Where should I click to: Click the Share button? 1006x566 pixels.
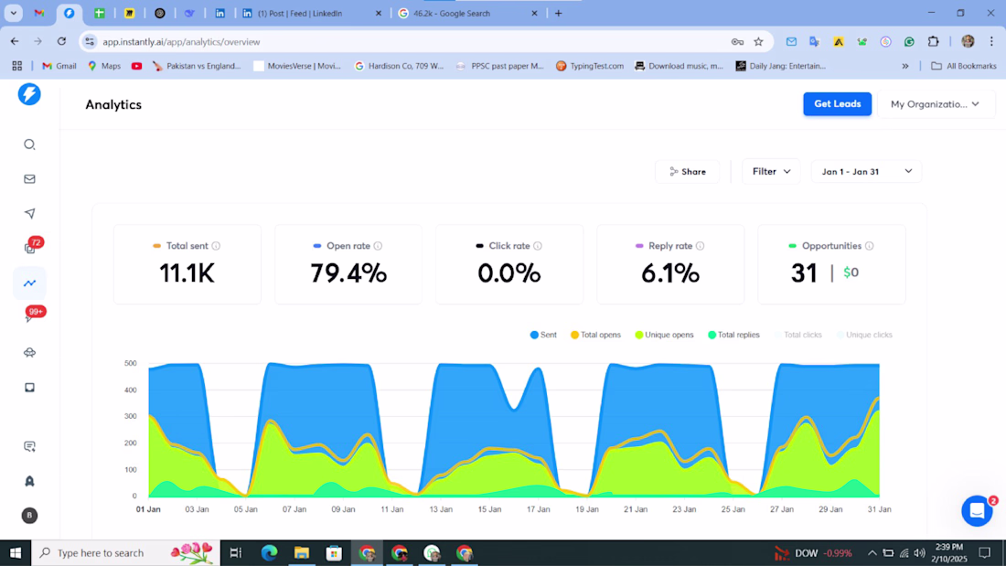click(x=687, y=171)
